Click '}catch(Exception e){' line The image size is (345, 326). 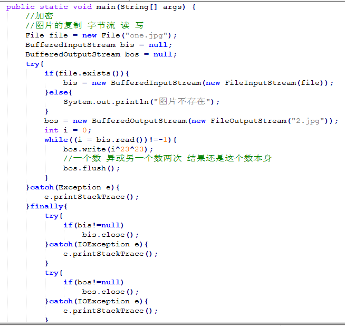coord(73,187)
